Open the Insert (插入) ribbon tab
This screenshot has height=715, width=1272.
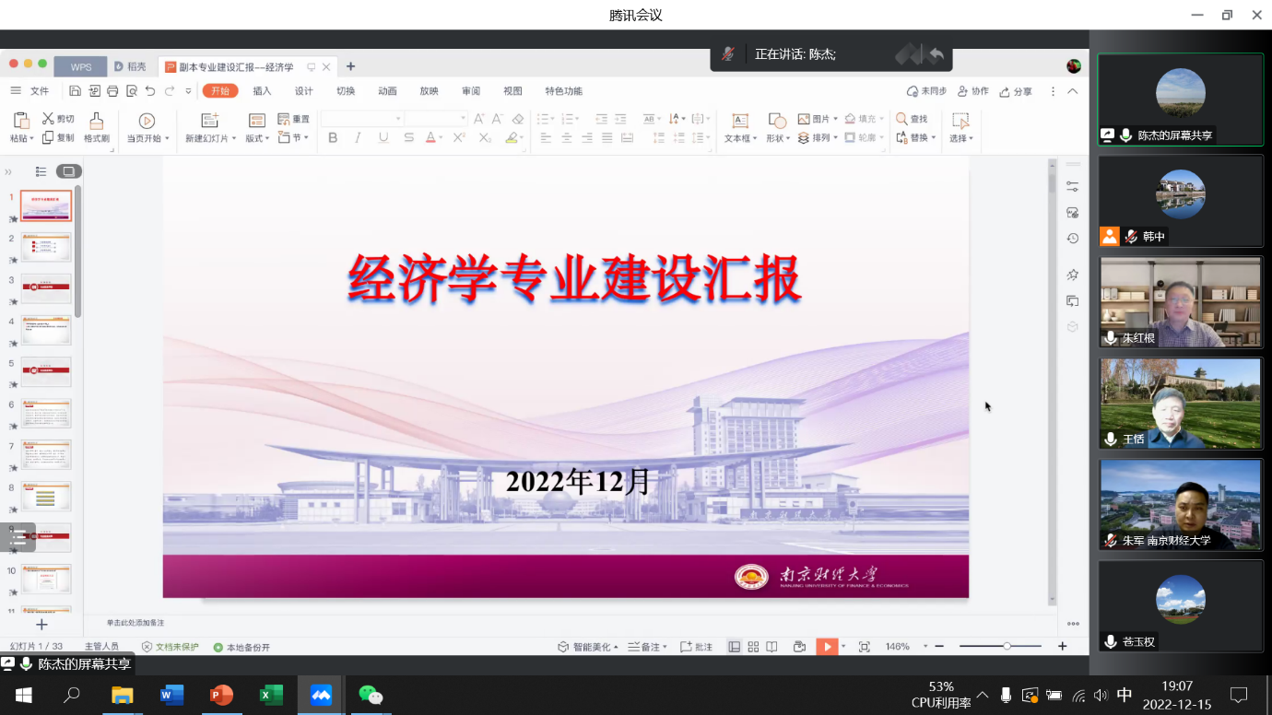click(x=262, y=91)
